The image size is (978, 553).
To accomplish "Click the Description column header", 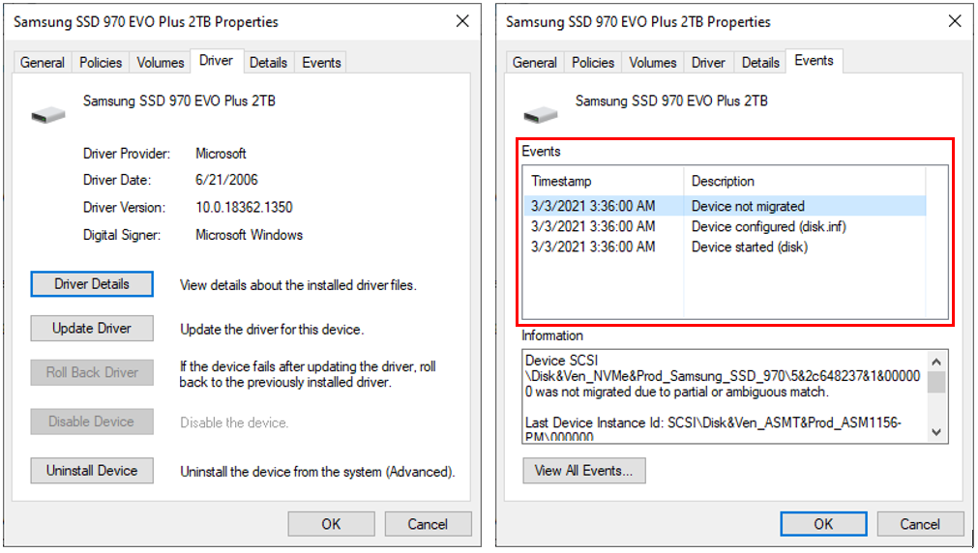I will click(x=805, y=181).
